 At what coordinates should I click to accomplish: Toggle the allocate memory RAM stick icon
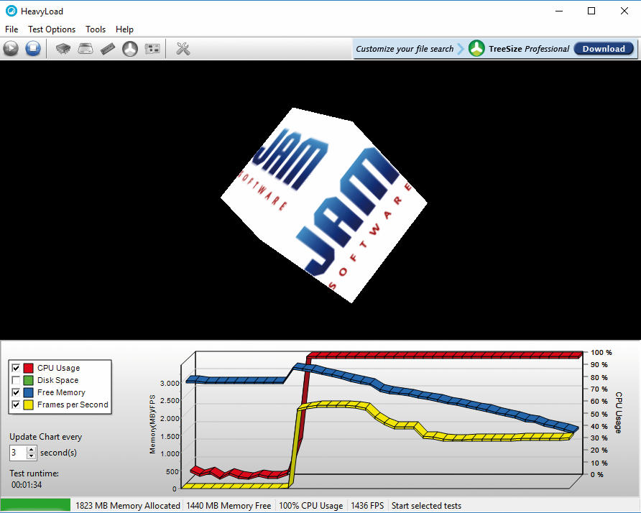[x=108, y=49]
